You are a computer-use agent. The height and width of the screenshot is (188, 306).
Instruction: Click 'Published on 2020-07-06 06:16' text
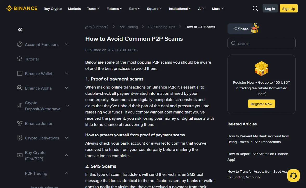tap(112, 50)
